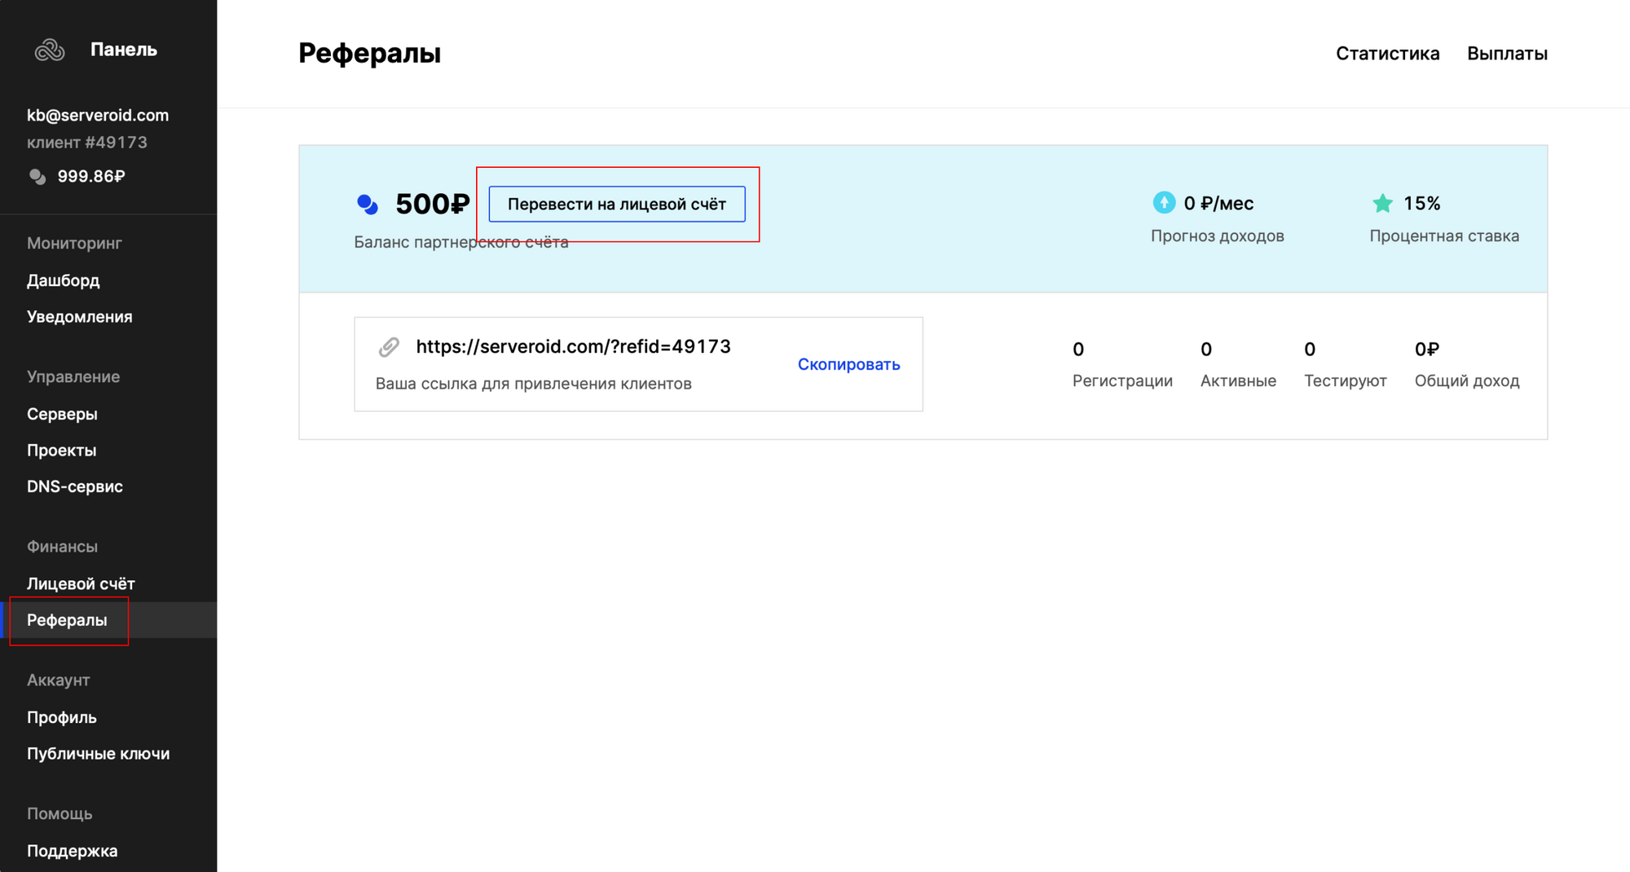Click Процентная ставка caption
This screenshot has width=1630, height=872.
(1444, 236)
